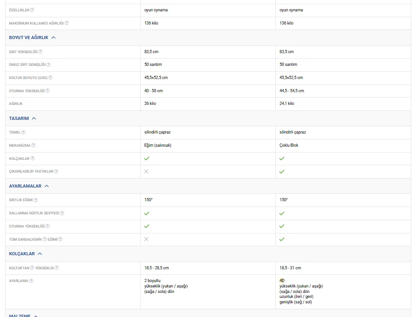Viewport: 419px width, 317px height.
Task: Click help icon beside ÖZELLİKLER label
Action: pyautogui.click(x=32, y=10)
